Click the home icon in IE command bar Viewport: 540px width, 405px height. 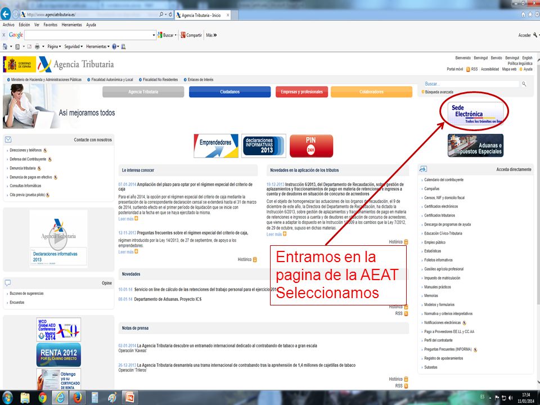5,47
